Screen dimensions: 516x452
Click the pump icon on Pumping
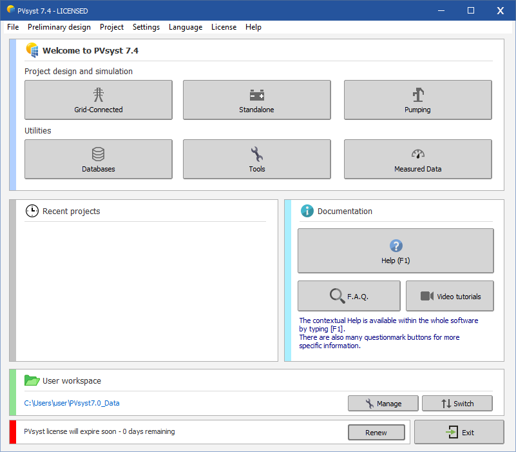418,95
